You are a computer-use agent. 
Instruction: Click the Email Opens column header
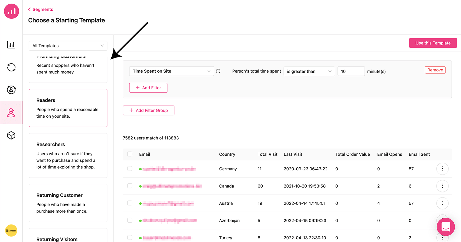[390, 154]
